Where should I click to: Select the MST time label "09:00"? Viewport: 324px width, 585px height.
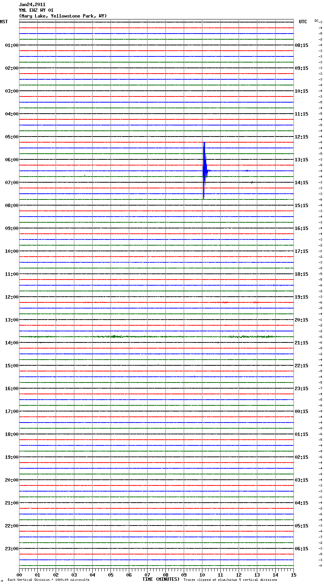pos(12,228)
